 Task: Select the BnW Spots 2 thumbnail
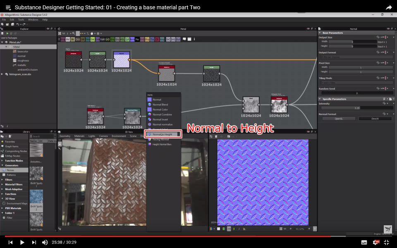pyautogui.click(x=36, y=196)
